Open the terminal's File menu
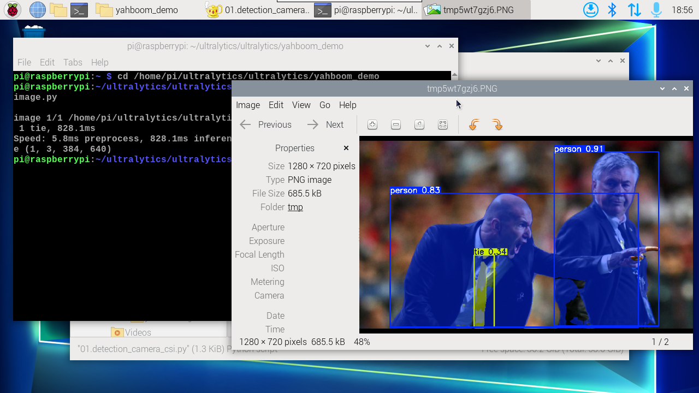Screen dimensions: 699x393 24,62
